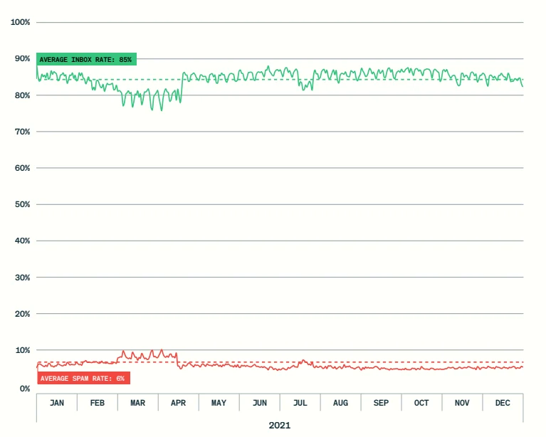Screen dimensions: 546x437
Task: Click the Average Inbox Rate 85% label
Action: tap(85, 60)
